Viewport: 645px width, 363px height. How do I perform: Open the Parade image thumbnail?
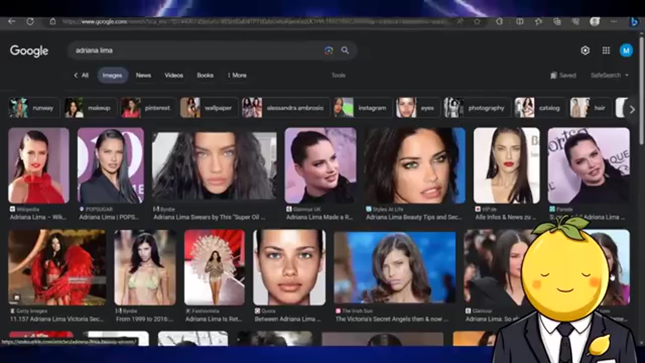click(589, 165)
